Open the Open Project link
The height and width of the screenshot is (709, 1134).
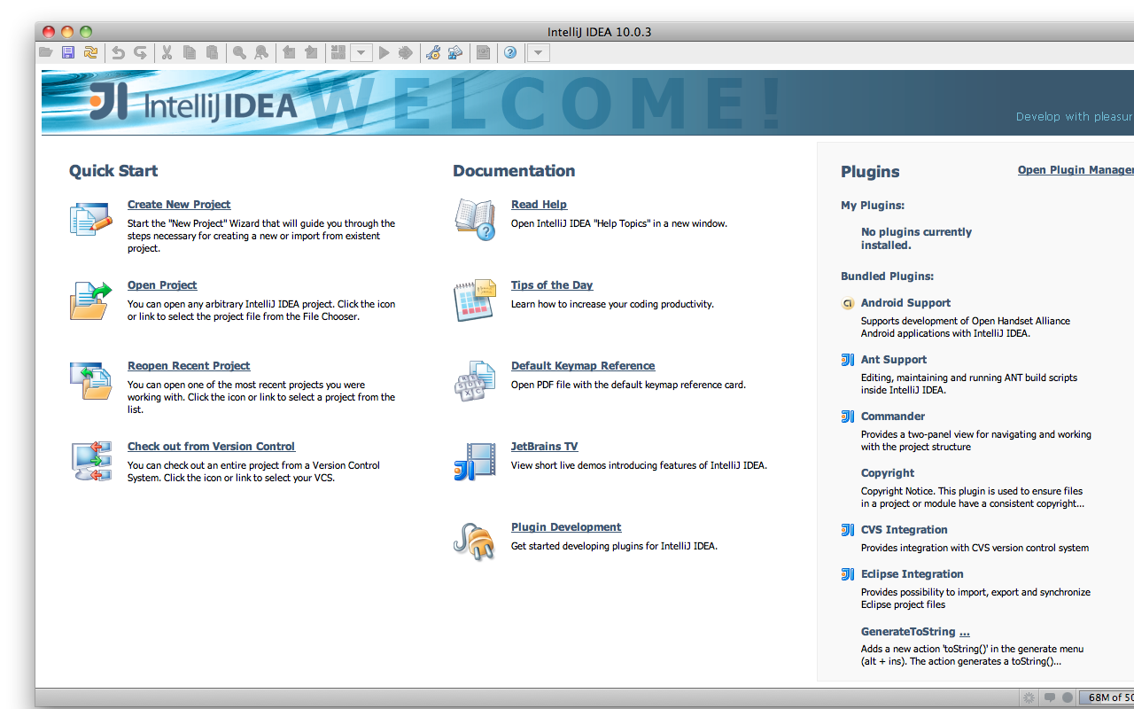tap(162, 285)
